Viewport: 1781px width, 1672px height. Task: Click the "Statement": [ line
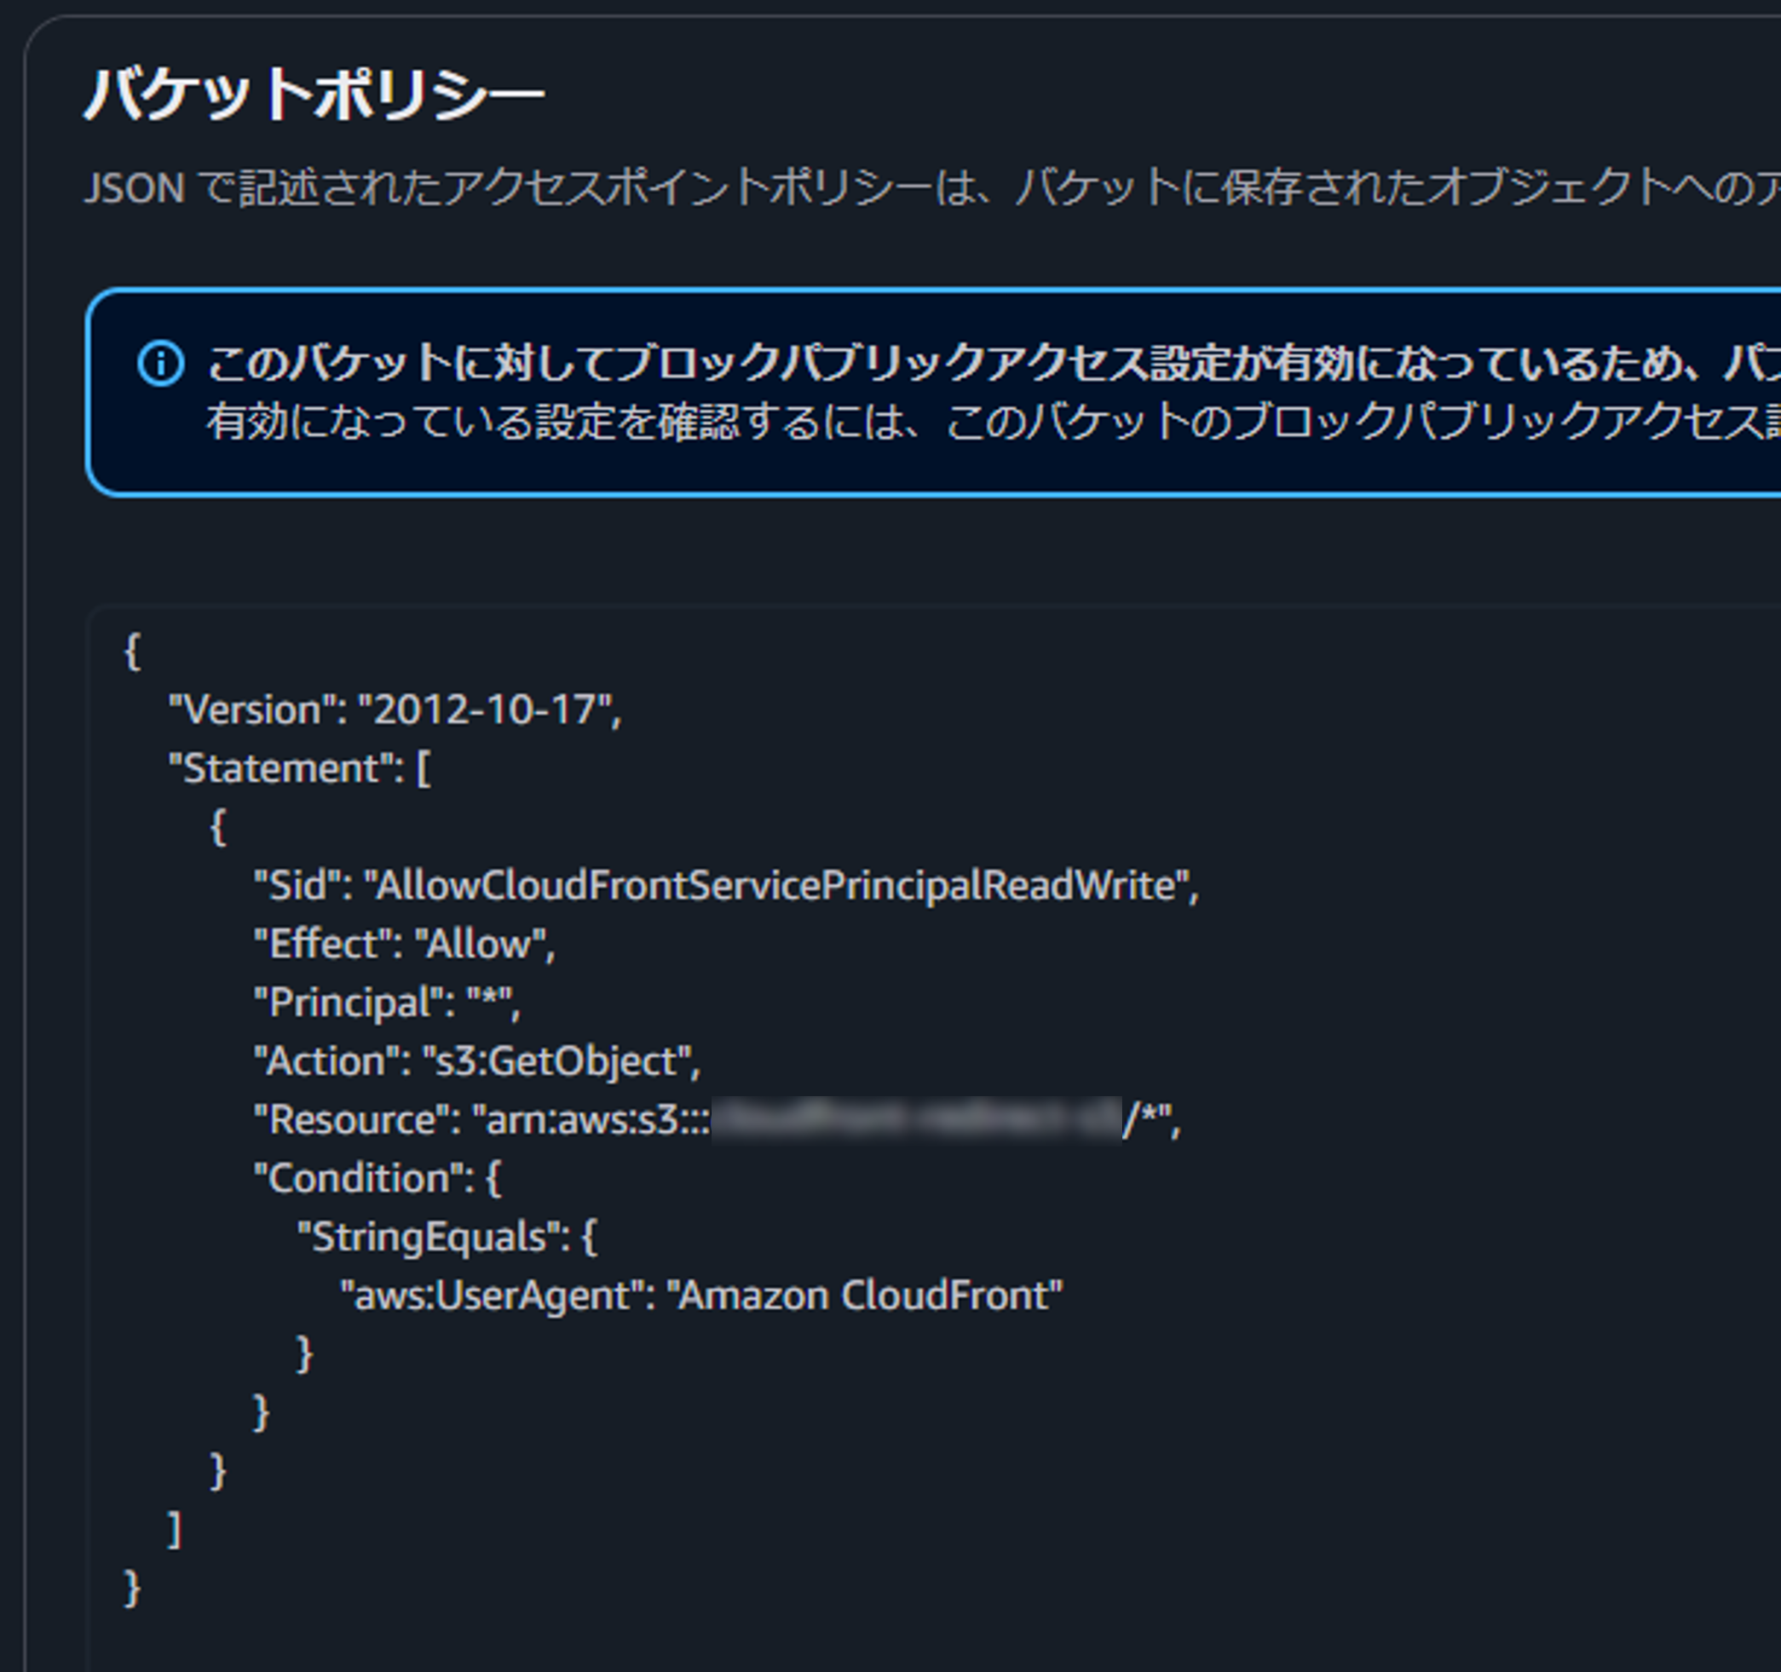300,769
